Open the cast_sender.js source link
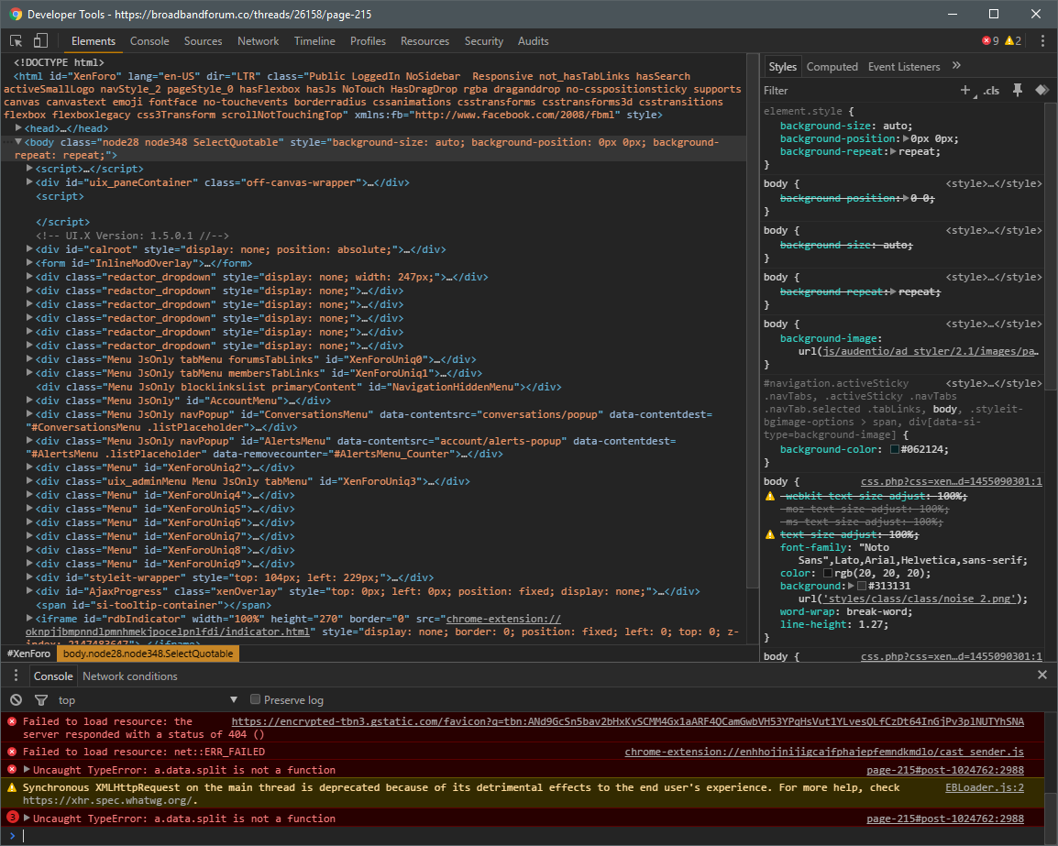The height and width of the screenshot is (846, 1058). point(824,752)
